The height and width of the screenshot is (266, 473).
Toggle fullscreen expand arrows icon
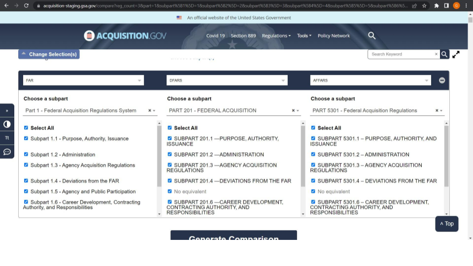coord(456,54)
